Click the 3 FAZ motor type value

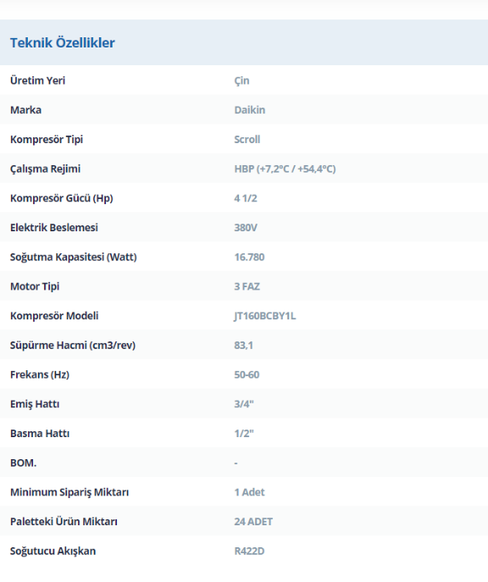(x=247, y=286)
